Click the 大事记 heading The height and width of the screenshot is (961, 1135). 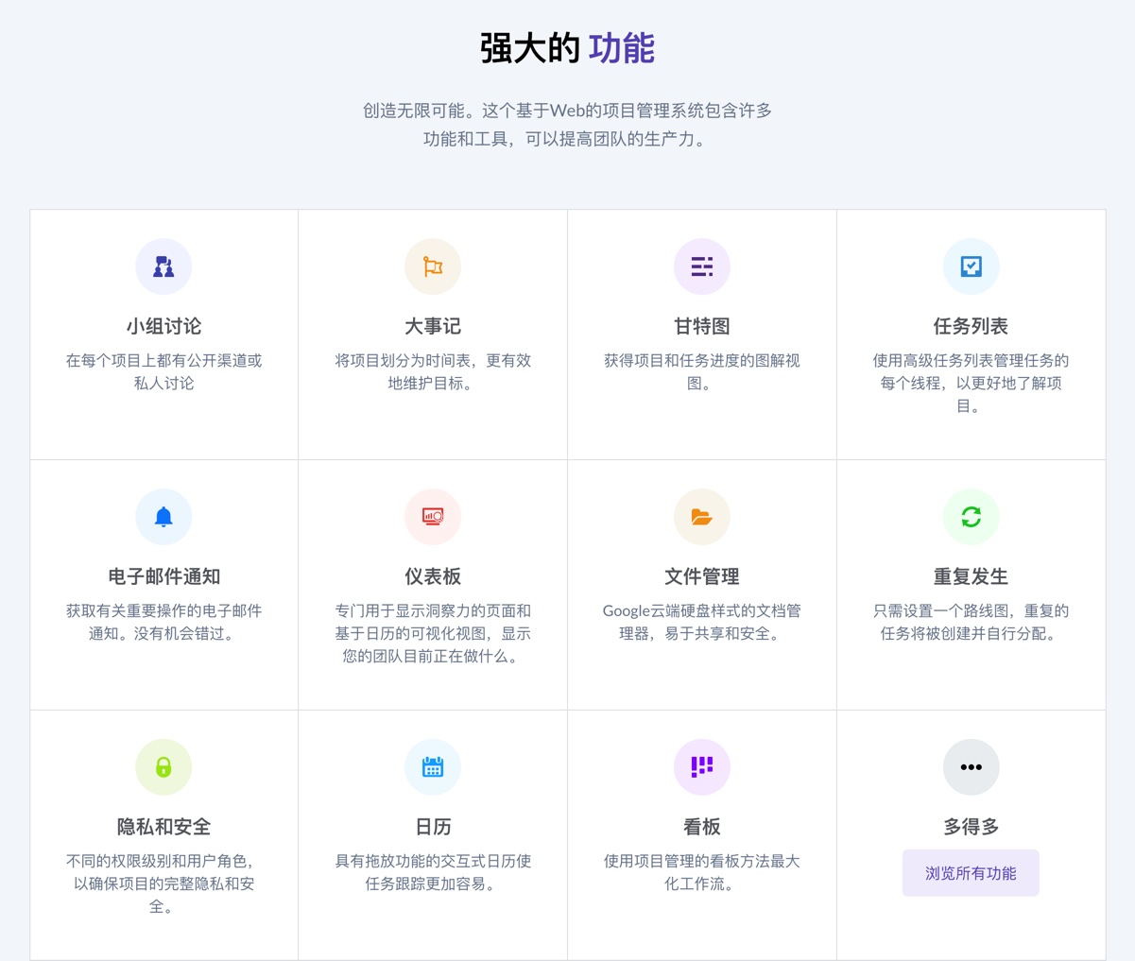433,326
